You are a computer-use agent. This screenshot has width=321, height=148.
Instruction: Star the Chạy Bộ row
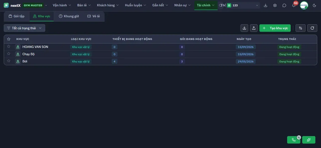(x=9, y=54)
